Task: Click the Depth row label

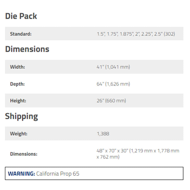Action: pos(17,84)
